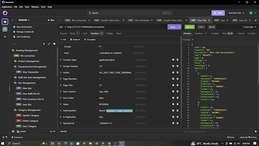Click the Filter input in sidebar
259x146 pixels.
coord(26,44)
